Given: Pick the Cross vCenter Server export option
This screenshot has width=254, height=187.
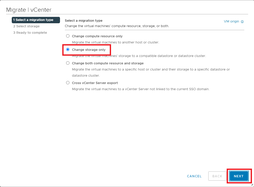Looking at the screenshot, I should [68, 83].
